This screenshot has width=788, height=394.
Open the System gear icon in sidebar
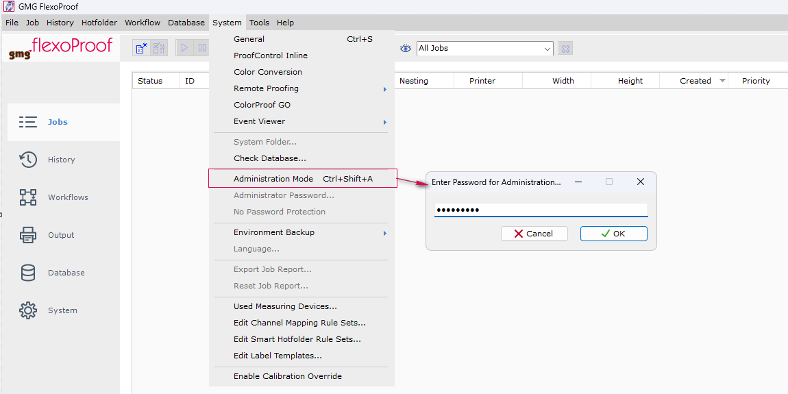pyautogui.click(x=28, y=310)
